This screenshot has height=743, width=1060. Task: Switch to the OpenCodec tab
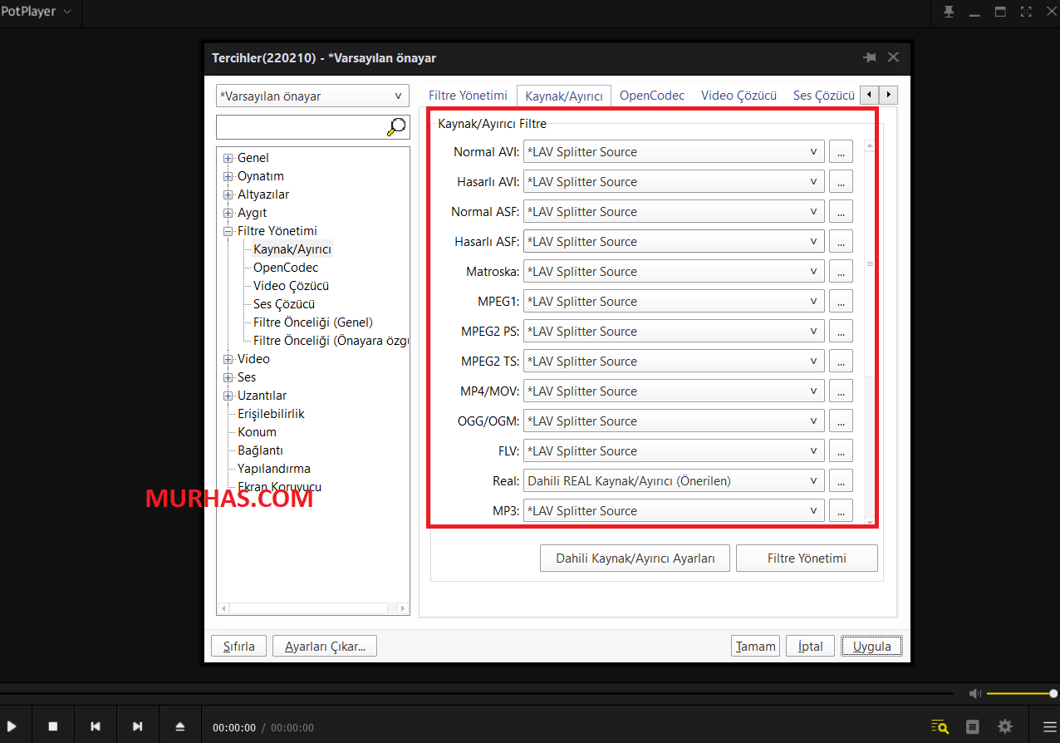652,96
